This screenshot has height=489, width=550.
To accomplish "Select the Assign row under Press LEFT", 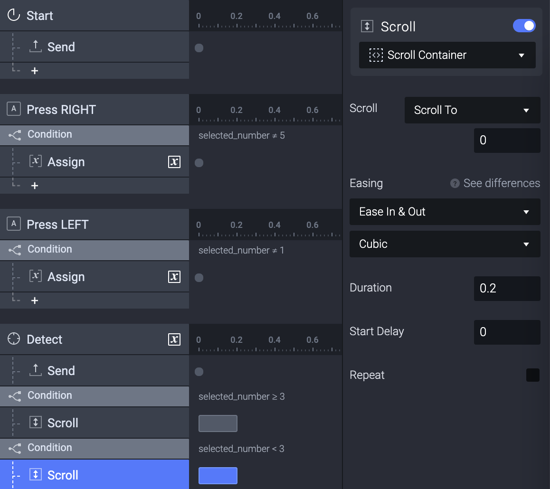I will pos(95,277).
